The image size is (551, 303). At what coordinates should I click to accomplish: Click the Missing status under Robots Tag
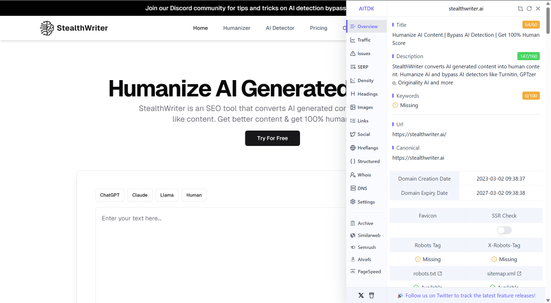point(428,260)
